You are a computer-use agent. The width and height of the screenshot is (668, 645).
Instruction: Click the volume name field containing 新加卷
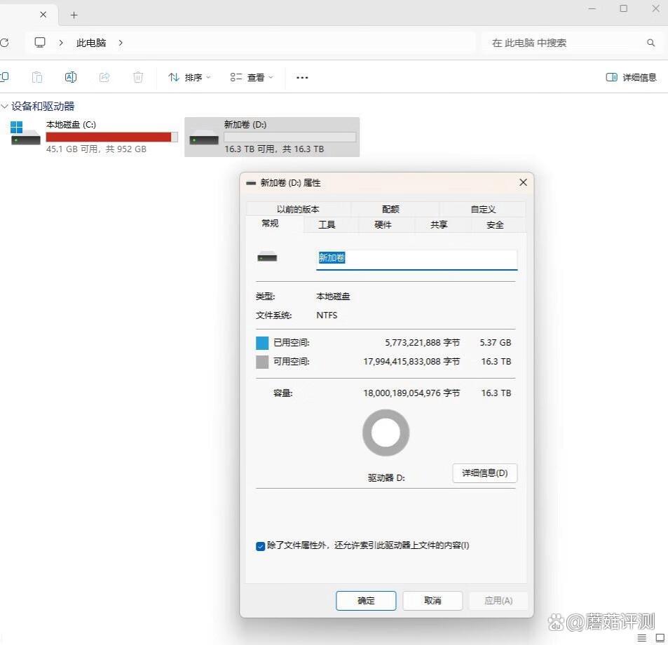point(416,259)
